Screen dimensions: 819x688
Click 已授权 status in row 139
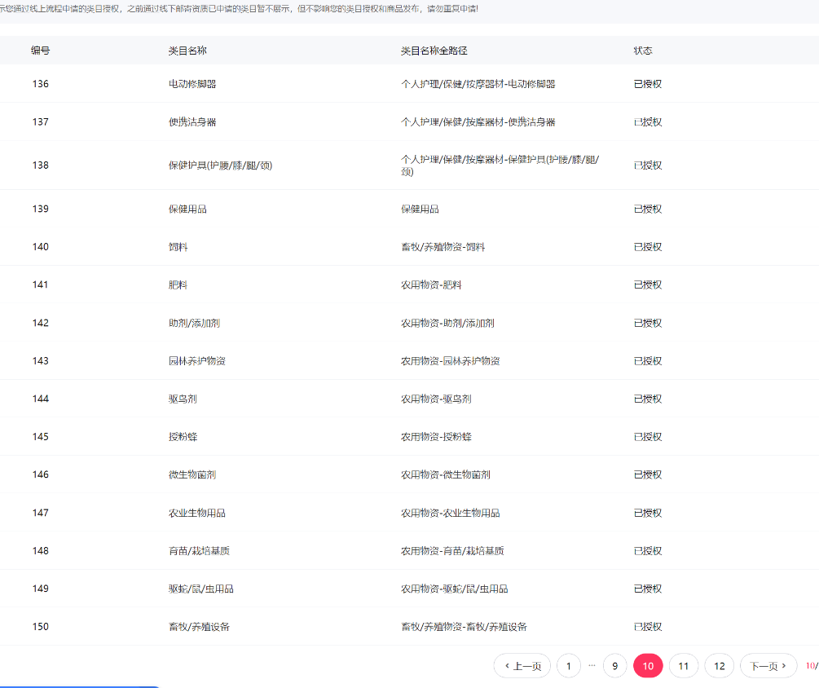(x=648, y=209)
